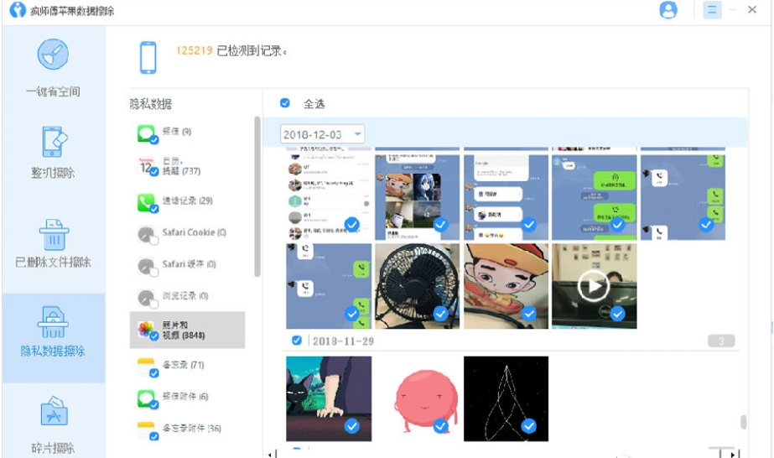Switch to 隐私数据擦除 privacy erase tab

[x=53, y=336]
